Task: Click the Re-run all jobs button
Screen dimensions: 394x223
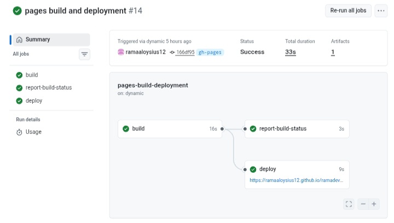Action: tap(348, 11)
